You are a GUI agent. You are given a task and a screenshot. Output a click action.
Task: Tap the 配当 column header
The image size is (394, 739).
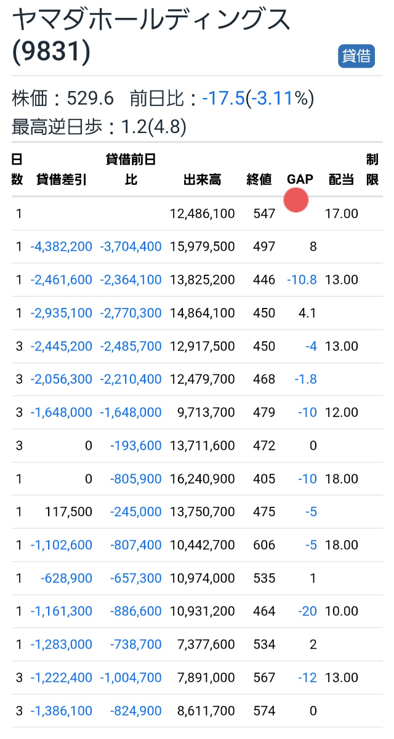click(341, 180)
